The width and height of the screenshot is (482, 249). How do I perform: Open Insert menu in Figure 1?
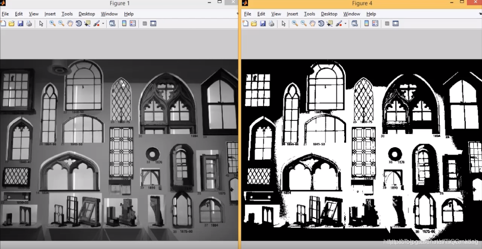50,14
